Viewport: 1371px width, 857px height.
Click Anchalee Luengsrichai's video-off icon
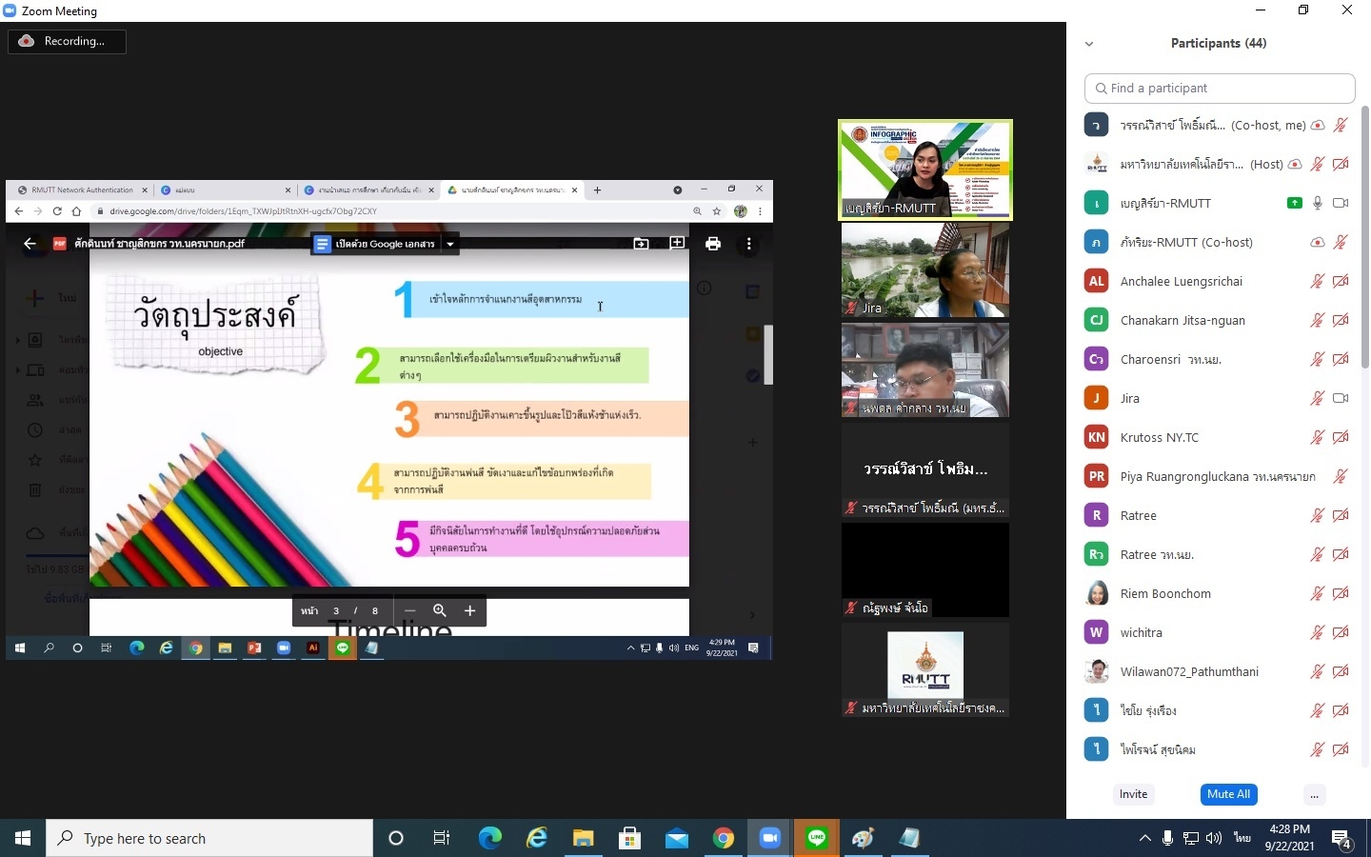coord(1341,281)
